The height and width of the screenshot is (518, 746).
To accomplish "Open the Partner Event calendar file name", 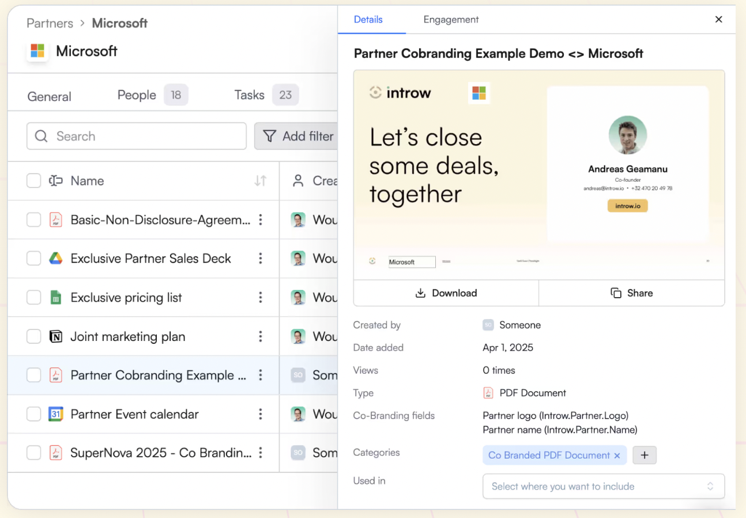I will [x=135, y=414].
